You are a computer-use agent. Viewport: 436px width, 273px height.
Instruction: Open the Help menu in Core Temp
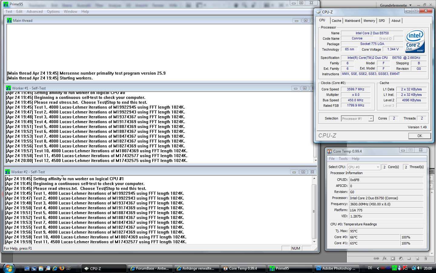click(x=355, y=159)
